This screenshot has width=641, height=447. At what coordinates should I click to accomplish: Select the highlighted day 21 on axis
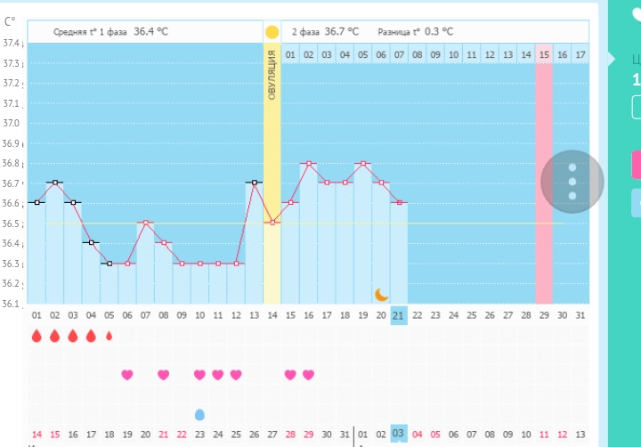399,314
